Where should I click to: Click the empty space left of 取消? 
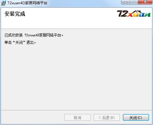point(33,117)
